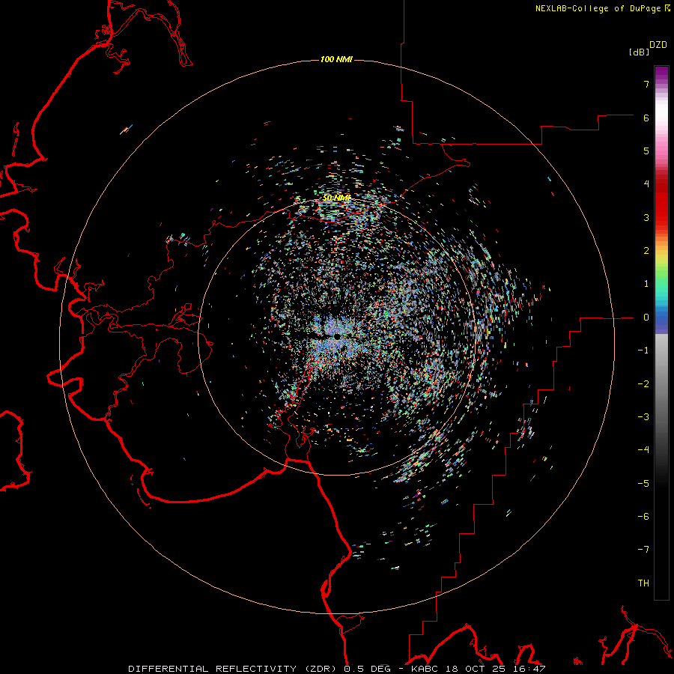674x674 pixels.
Task: Click the 6 dB value on the scale
Action: coord(646,118)
